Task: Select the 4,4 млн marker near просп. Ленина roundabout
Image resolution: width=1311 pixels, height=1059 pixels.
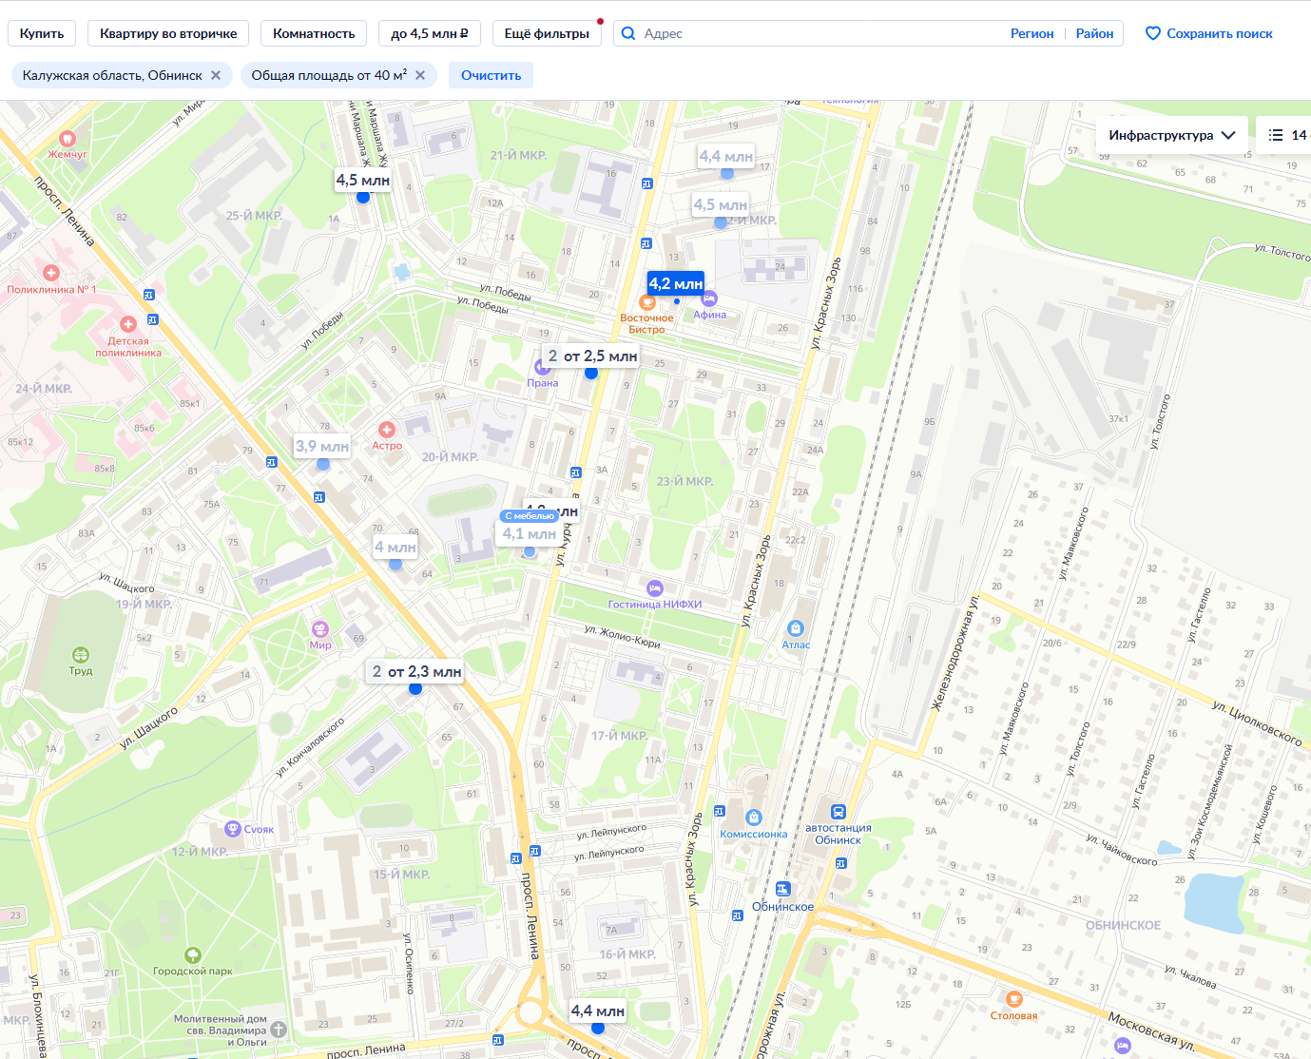Action: [x=597, y=1011]
